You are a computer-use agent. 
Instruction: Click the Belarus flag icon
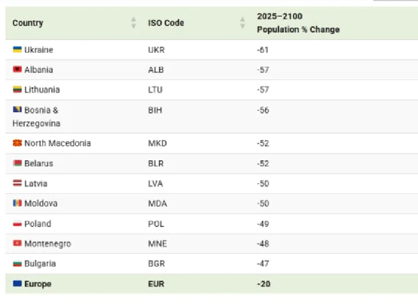(x=17, y=163)
